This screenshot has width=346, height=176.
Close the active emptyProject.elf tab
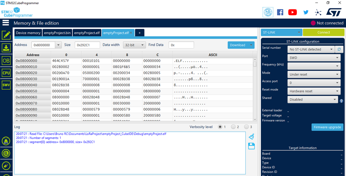click(131, 33)
